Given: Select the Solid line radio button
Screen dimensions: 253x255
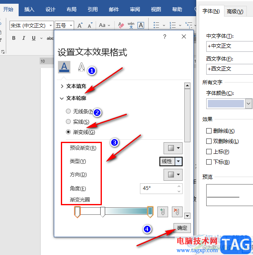Looking at the screenshot, I should 68,121.
